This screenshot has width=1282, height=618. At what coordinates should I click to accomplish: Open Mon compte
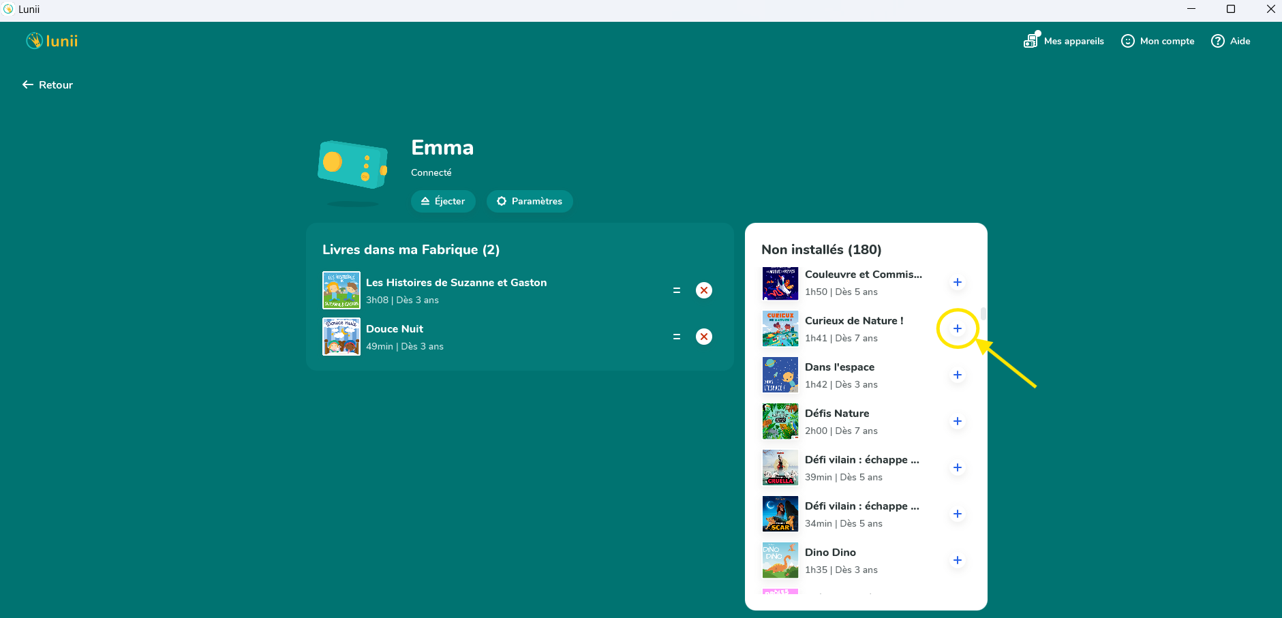pos(1157,41)
